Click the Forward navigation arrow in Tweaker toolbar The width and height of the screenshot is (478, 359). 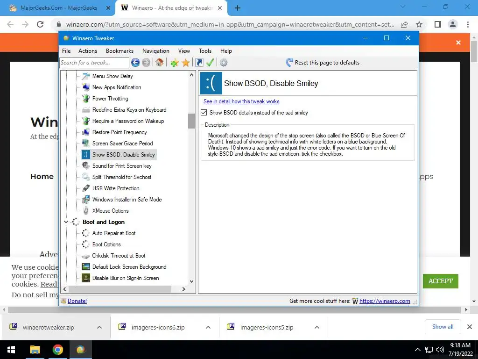pyautogui.click(x=146, y=63)
